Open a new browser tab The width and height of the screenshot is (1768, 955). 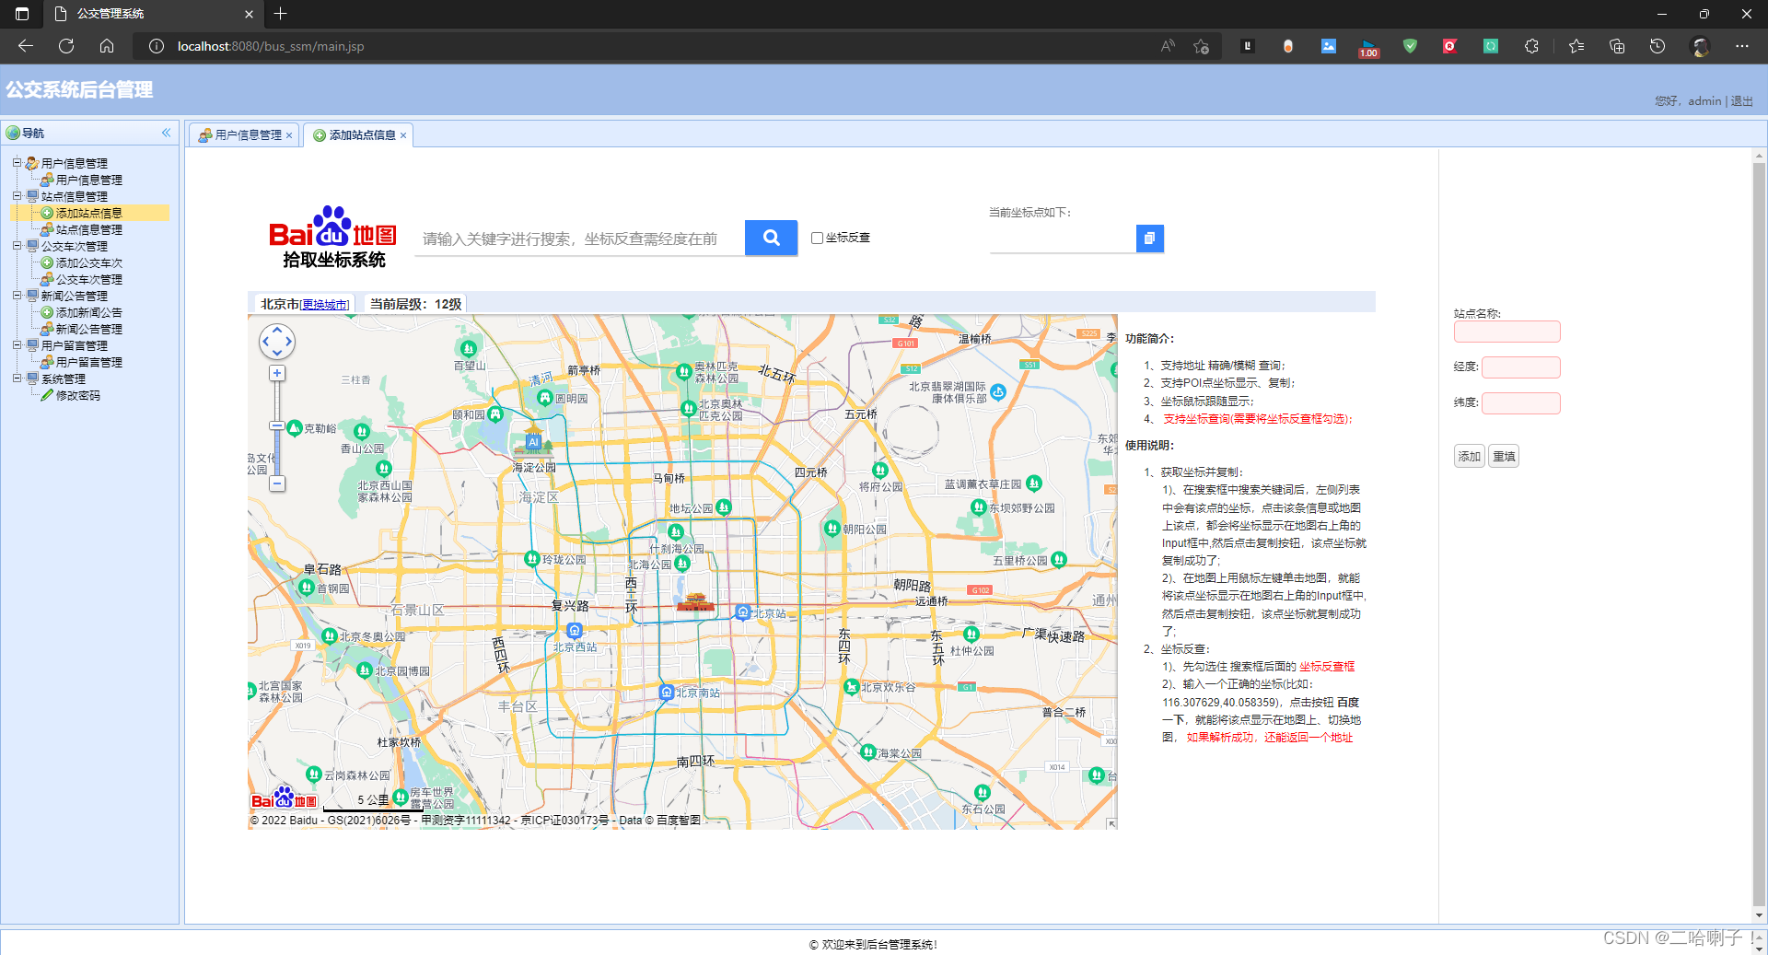pyautogui.click(x=281, y=14)
